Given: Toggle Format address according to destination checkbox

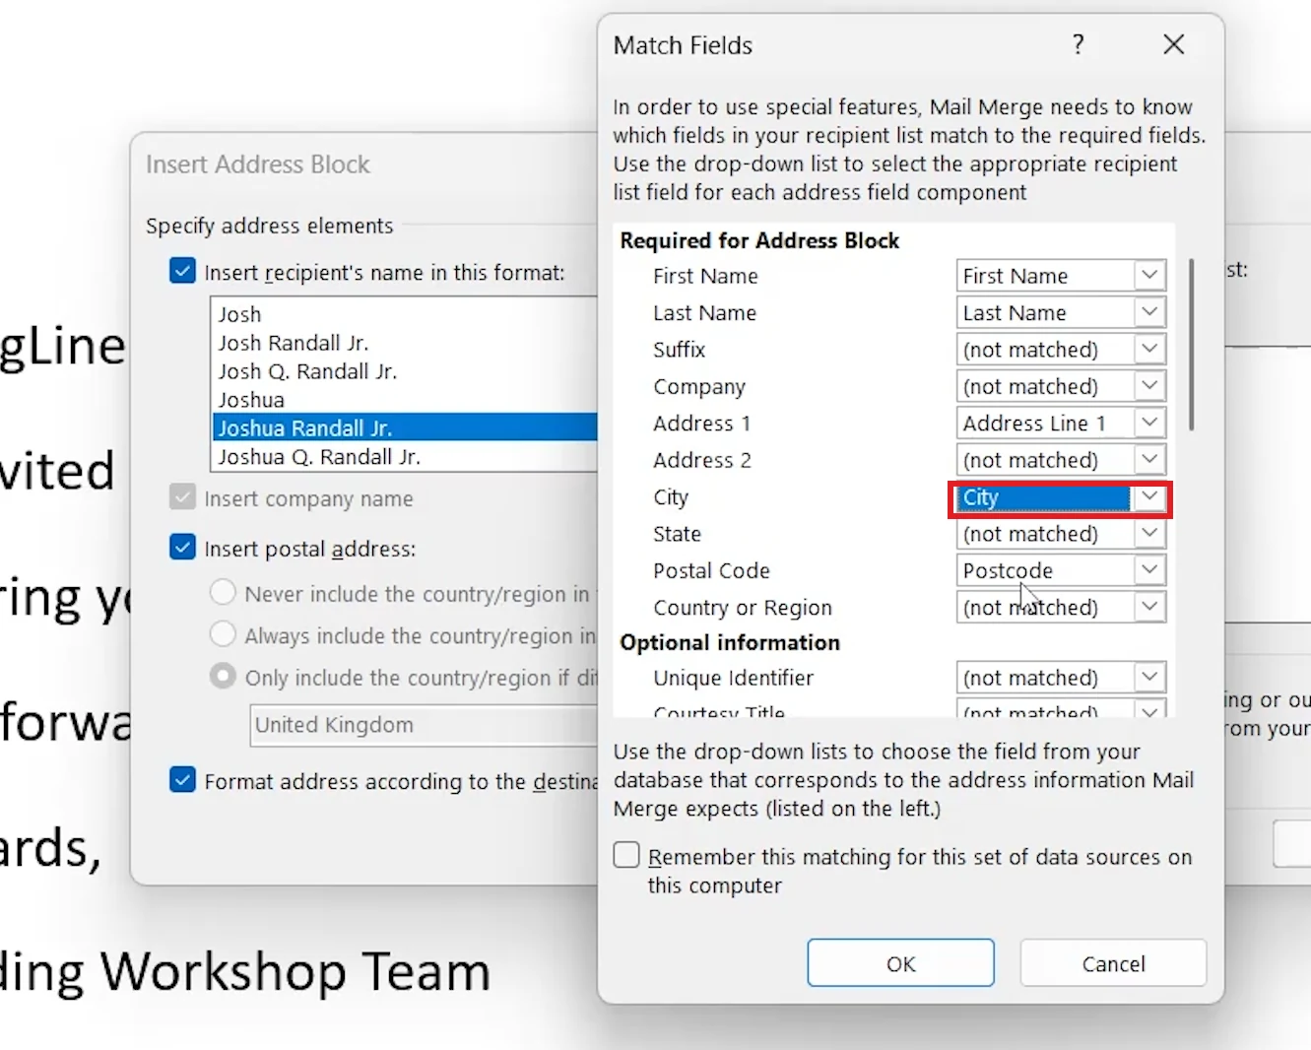Looking at the screenshot, I should pos(182,780).
